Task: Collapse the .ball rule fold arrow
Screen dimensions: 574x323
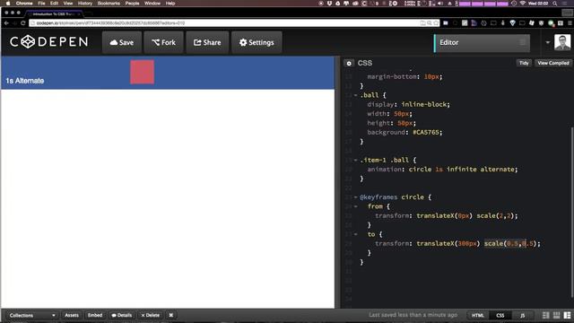Action: pos(355,95)
